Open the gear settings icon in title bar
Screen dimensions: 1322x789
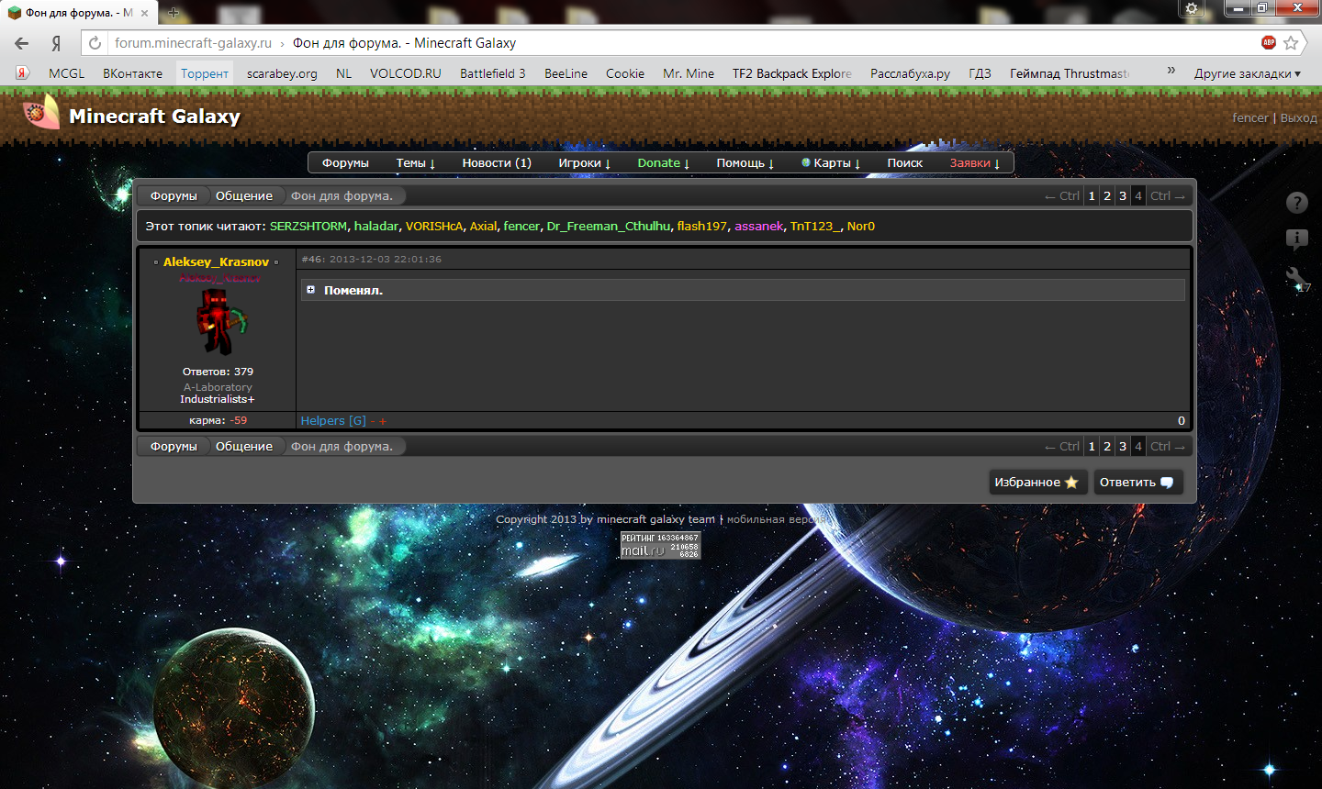(x=1192, y=8)
